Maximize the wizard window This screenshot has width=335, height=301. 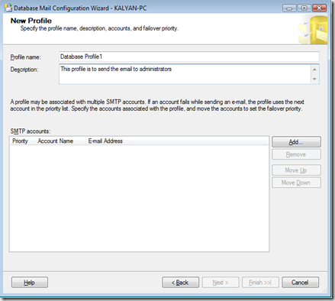(x=304, y=8)
